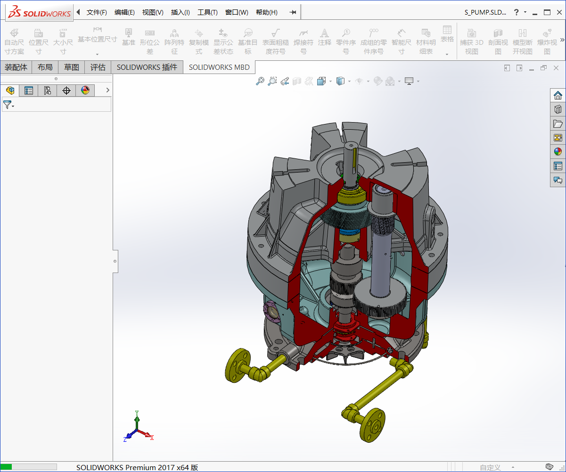Open the FeatureManager design tree tab
Viewport: 566px width, 472px height.
click(x=10, y=91)
